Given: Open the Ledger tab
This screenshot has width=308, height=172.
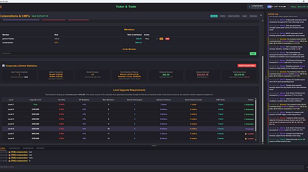Looking at the screenshot, I should (x=244, y=16).
